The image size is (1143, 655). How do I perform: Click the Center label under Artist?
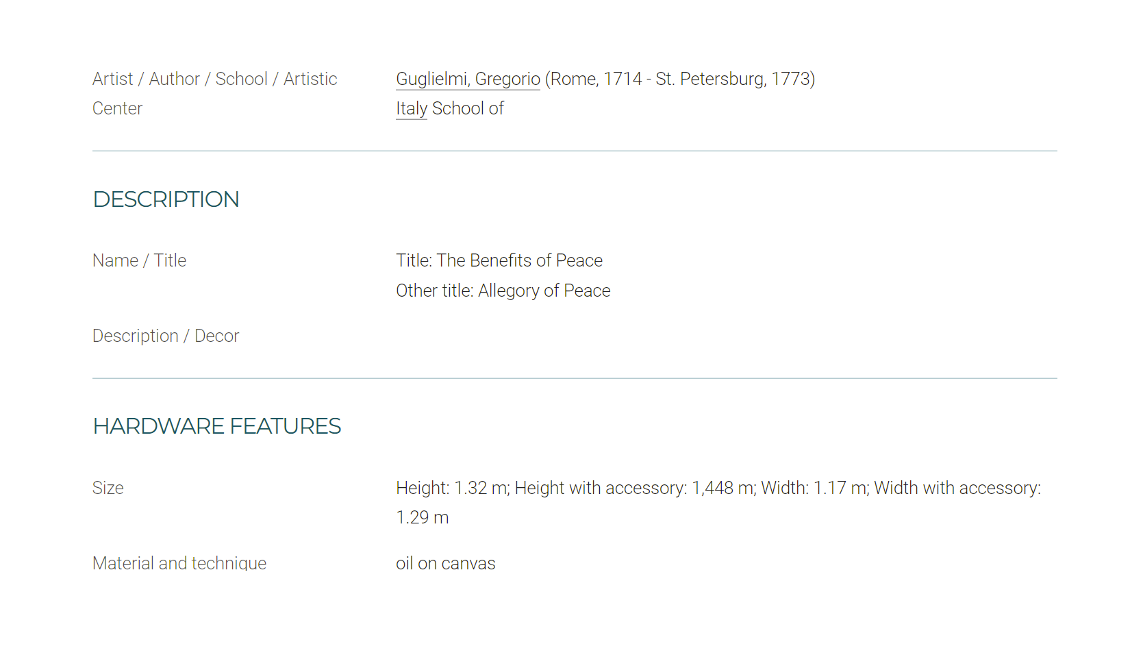tap(117, 108)
